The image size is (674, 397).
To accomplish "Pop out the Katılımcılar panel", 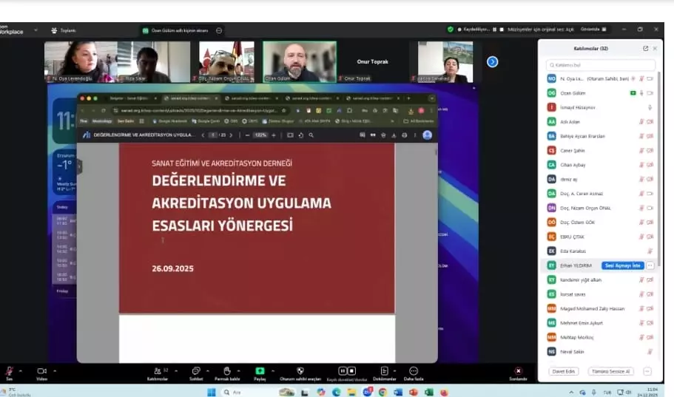I will pyautogui.click(x=645, y=48).
